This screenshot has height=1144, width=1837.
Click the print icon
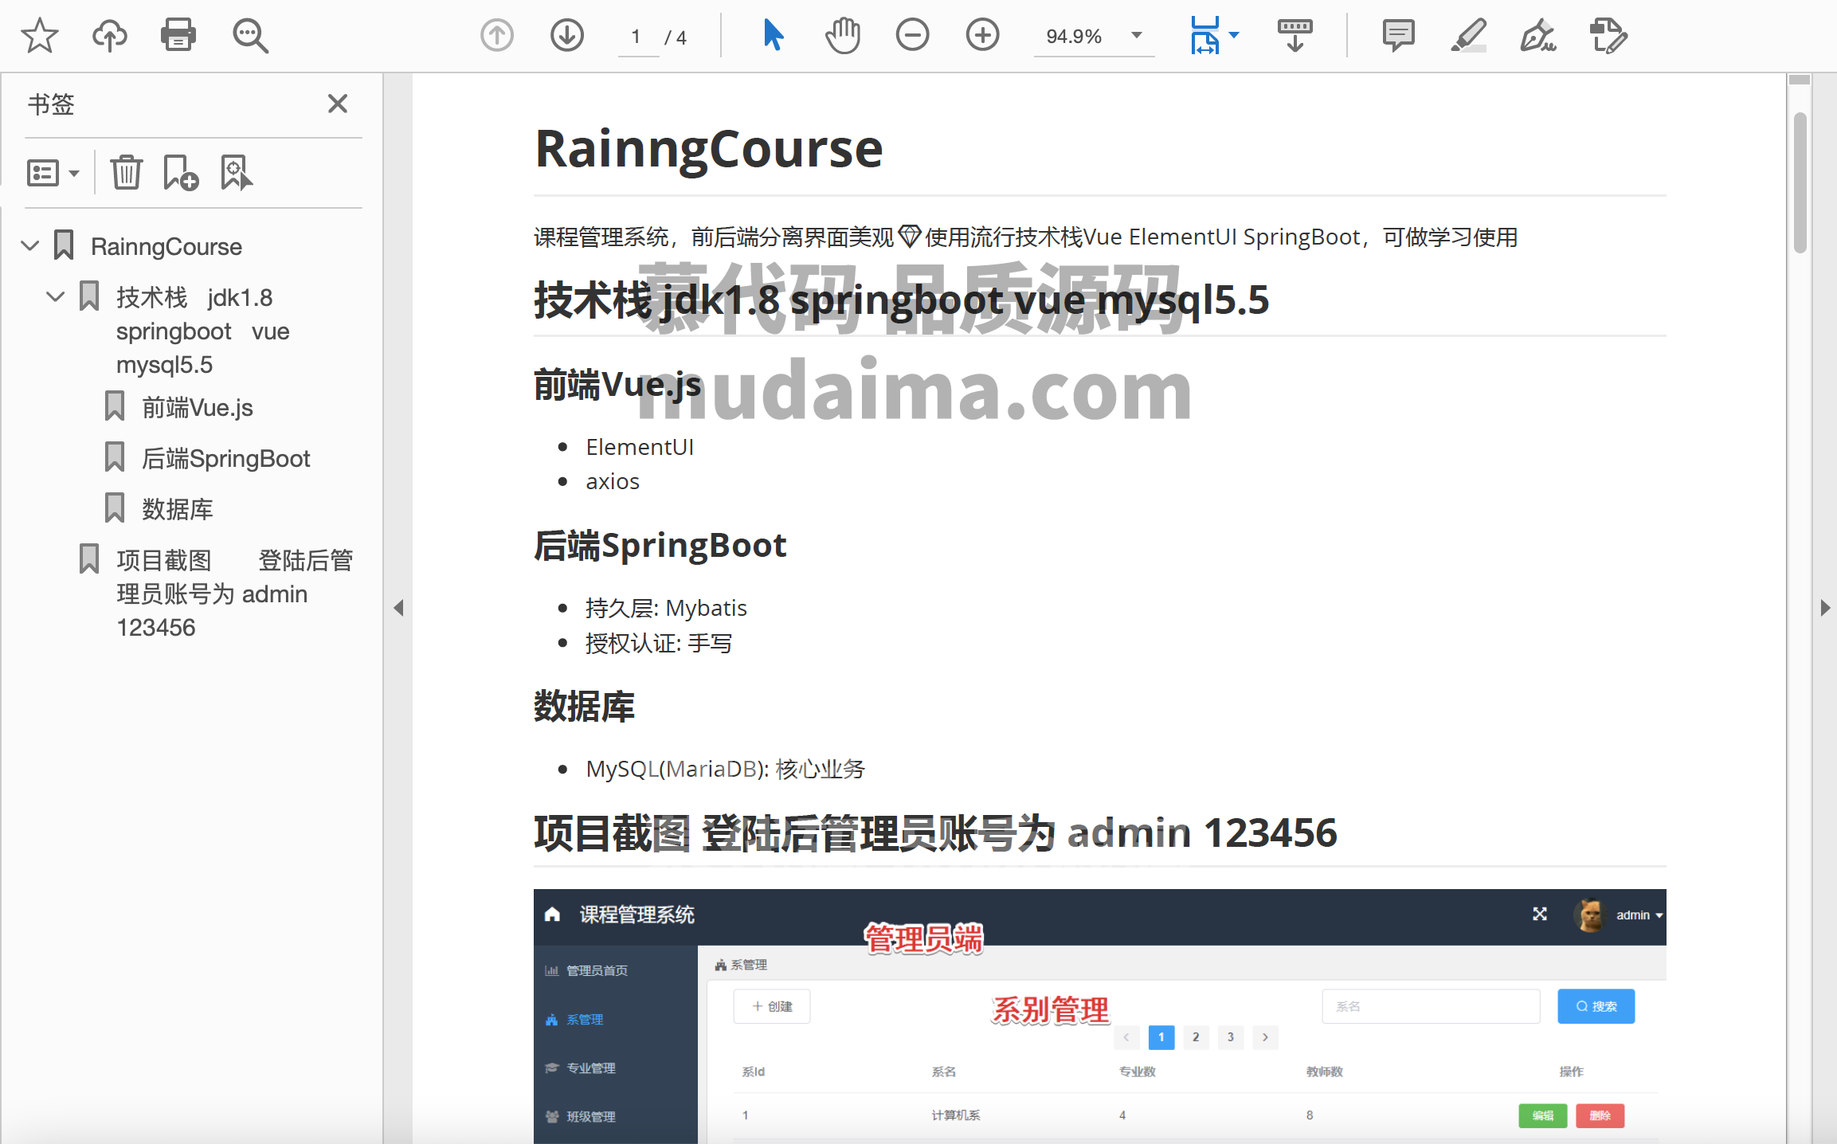coord(178,35)
